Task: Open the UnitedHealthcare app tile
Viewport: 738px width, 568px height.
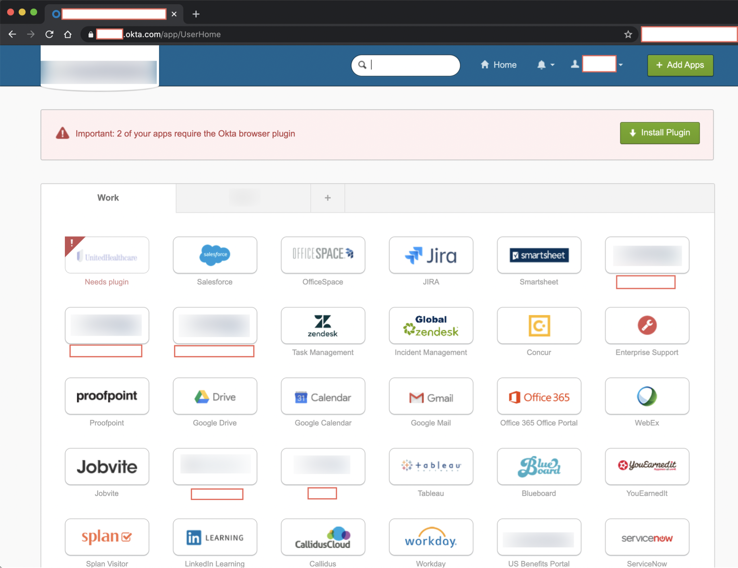Action: pos(107,255)
